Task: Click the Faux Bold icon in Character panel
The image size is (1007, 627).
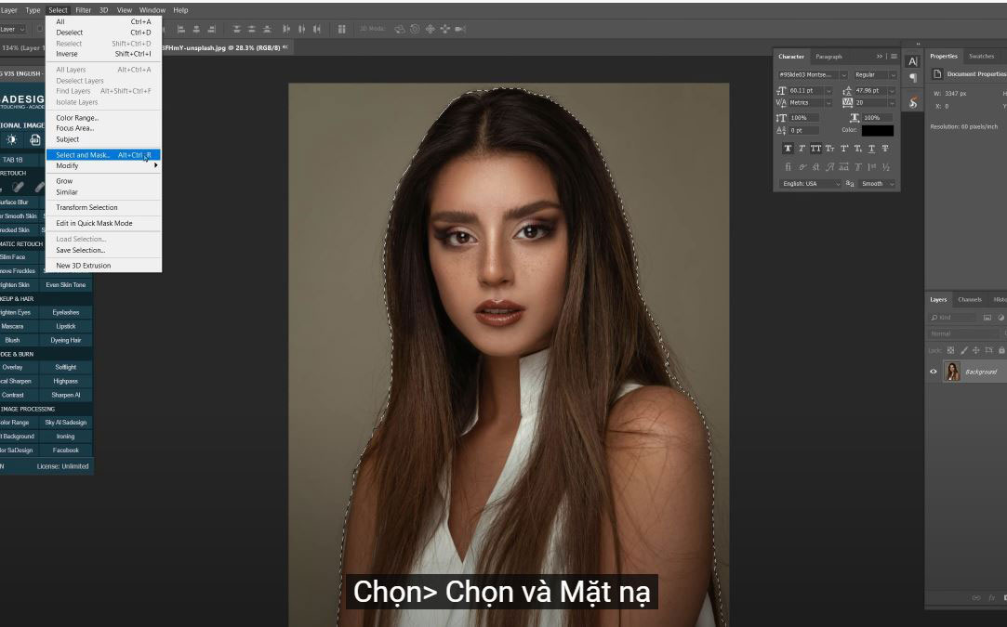Action: [x=788, y=149]
